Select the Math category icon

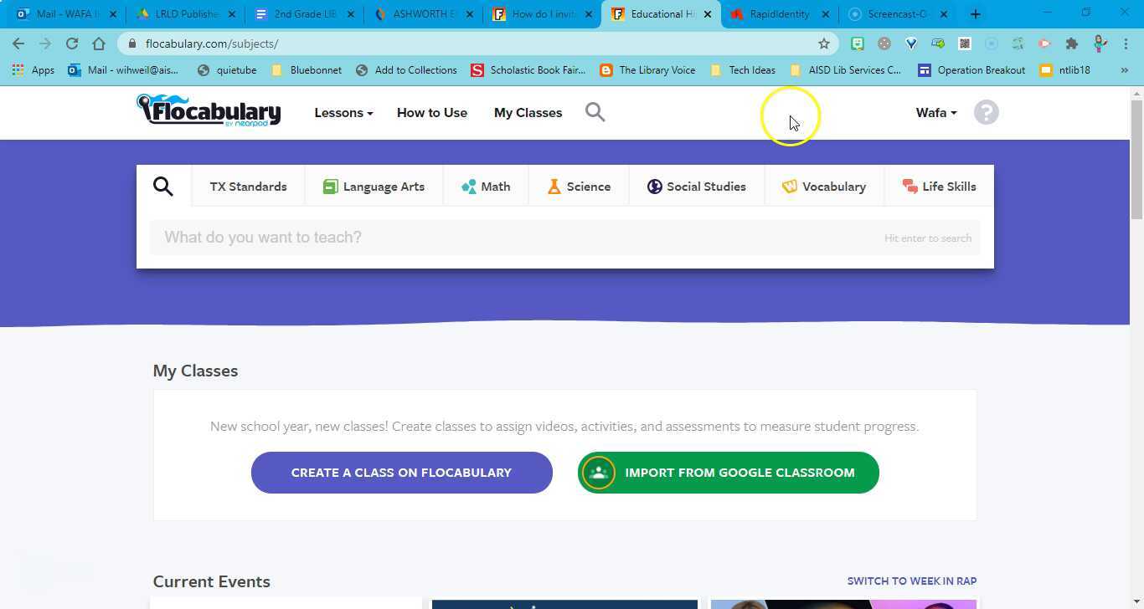(x=468, y=187)
